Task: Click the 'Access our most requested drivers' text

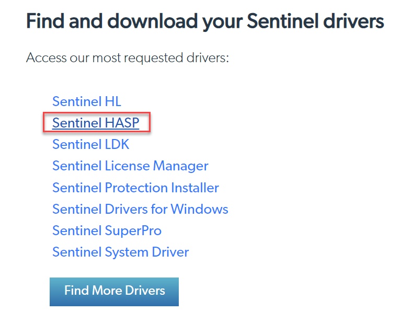Action: [x=128, y=57]
